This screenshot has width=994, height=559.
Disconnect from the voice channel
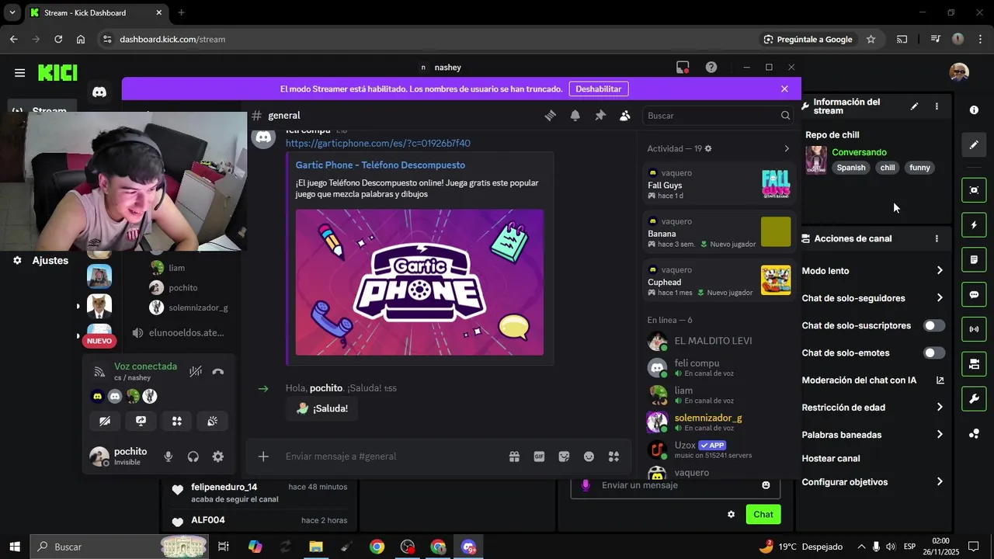218,372
